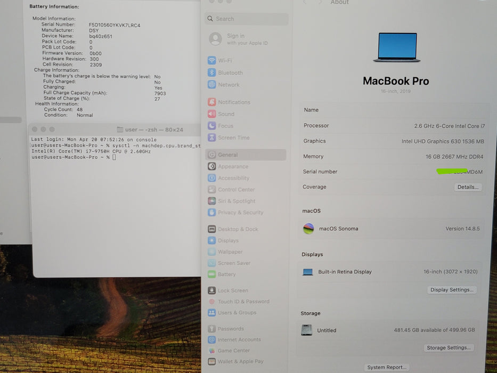This screenshot has width=497, height=373.
Task: Click the Terminal command prompt cursor
Action: click(x=114, y=157)
